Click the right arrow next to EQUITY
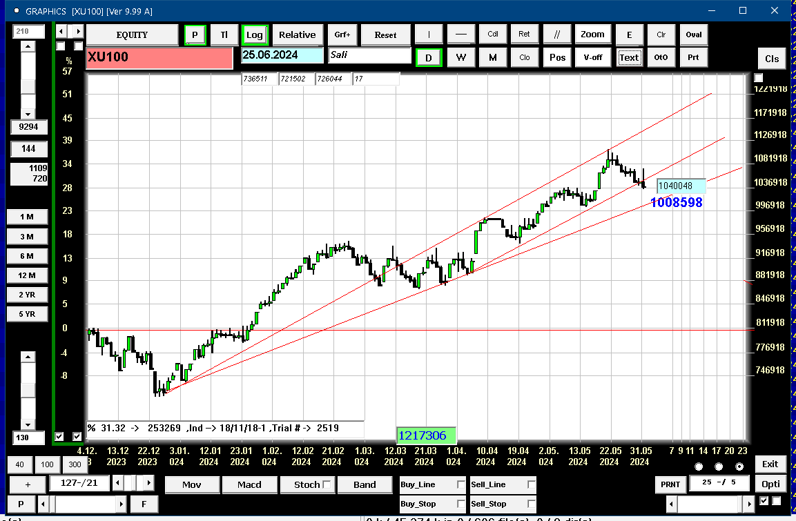Image resolution: width=796 pixels, height=521 pixels. click(78, 32)
